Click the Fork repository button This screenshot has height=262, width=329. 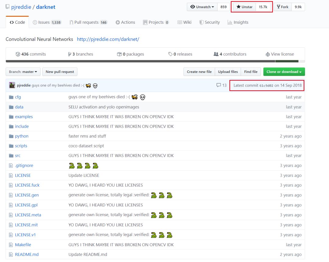point(282,7)
